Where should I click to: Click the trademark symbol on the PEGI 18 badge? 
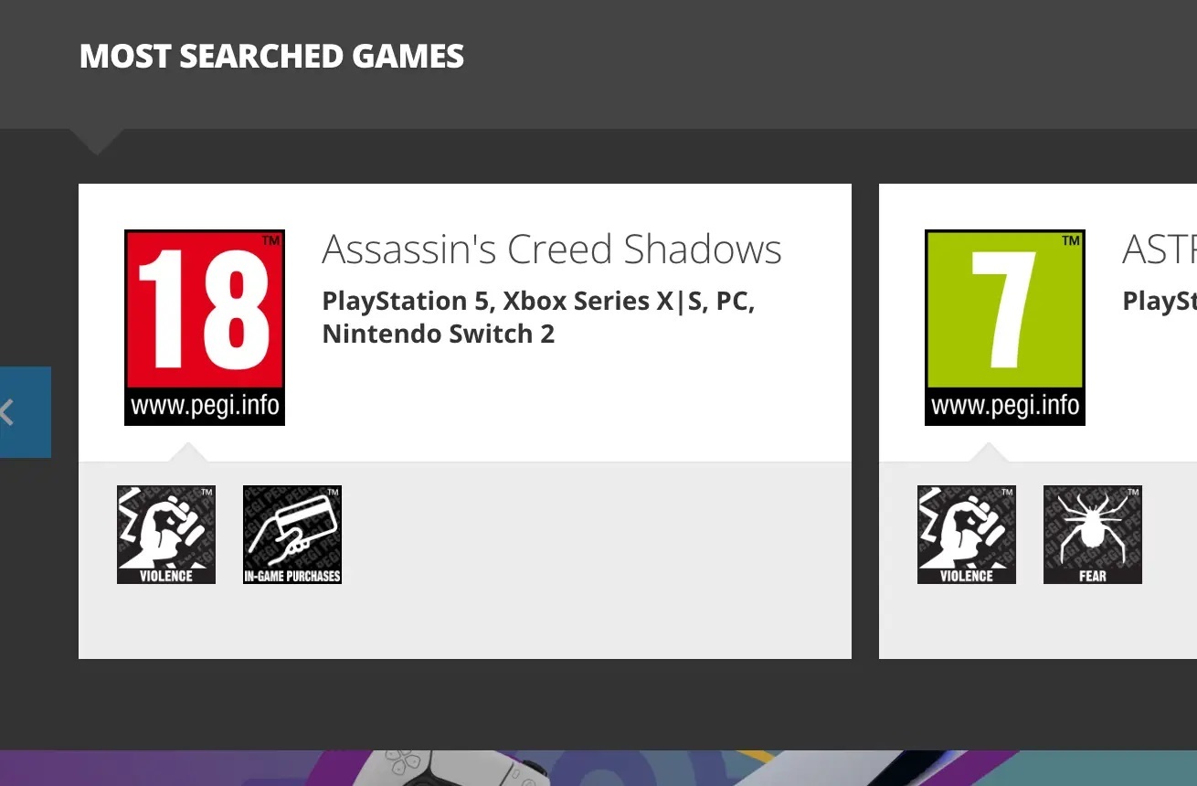tap(270, 239)
